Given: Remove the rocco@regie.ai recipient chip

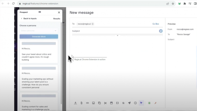Looking at the screenshot, I should tap(93, 24).
